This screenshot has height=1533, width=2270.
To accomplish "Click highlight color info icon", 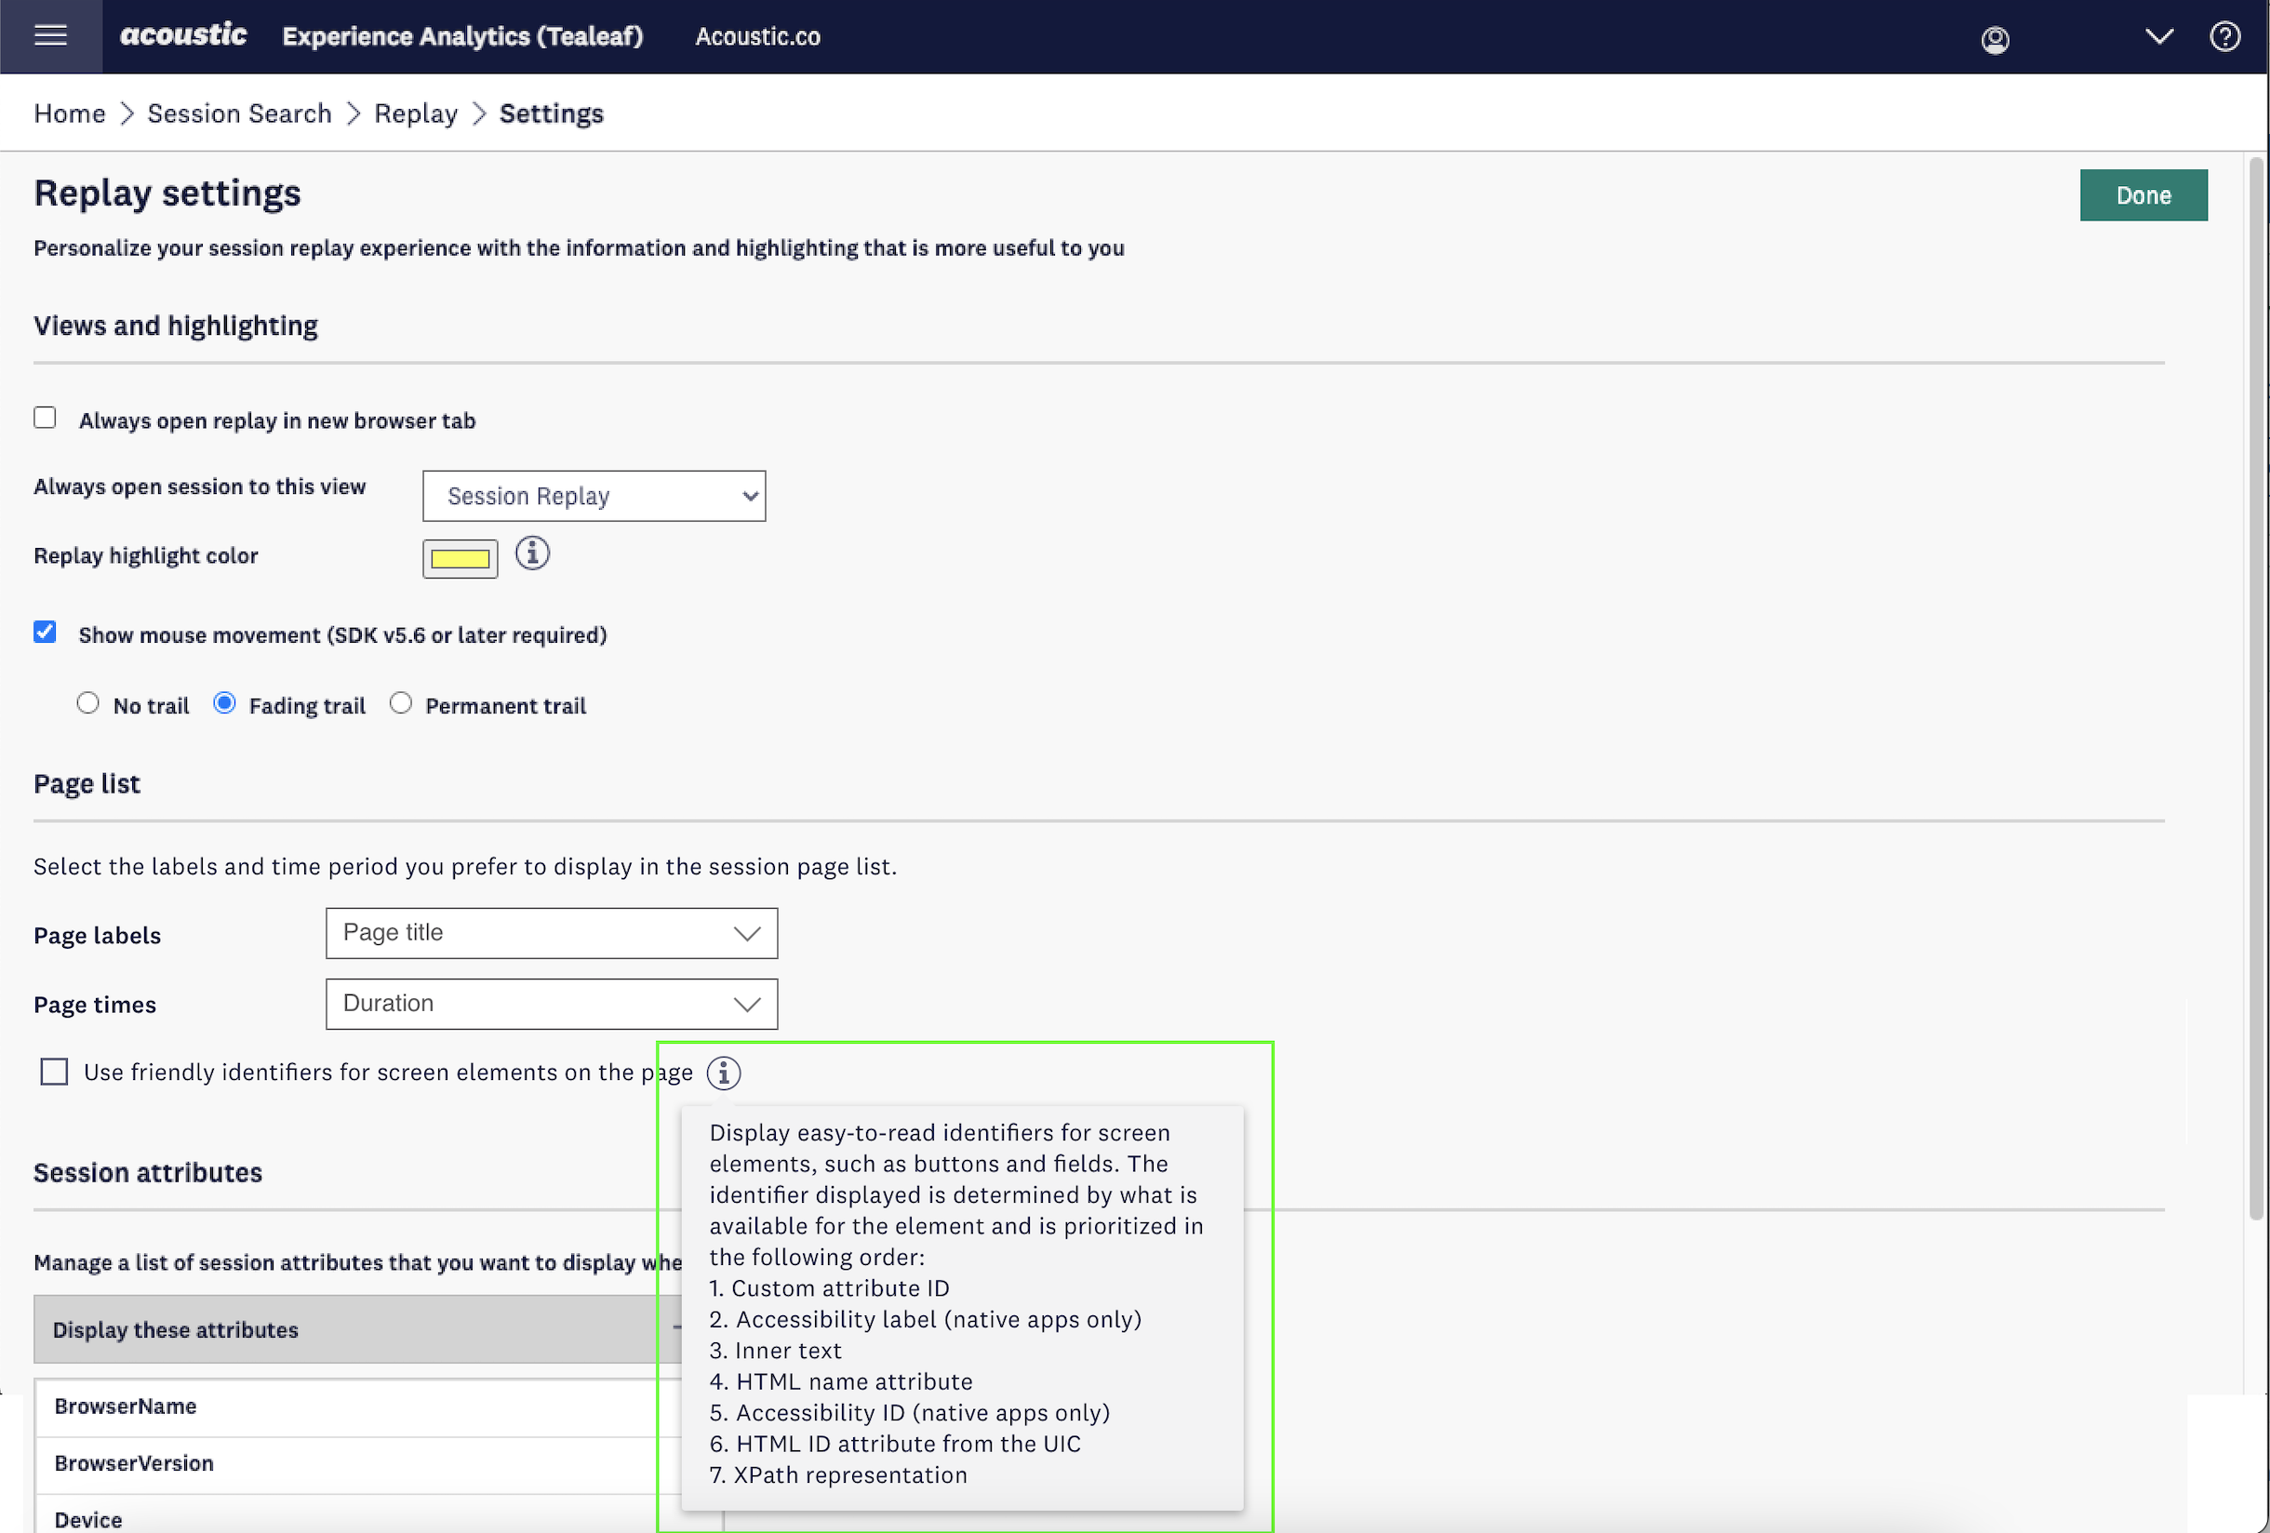I will pyautogui.click(x=532, y=553).
